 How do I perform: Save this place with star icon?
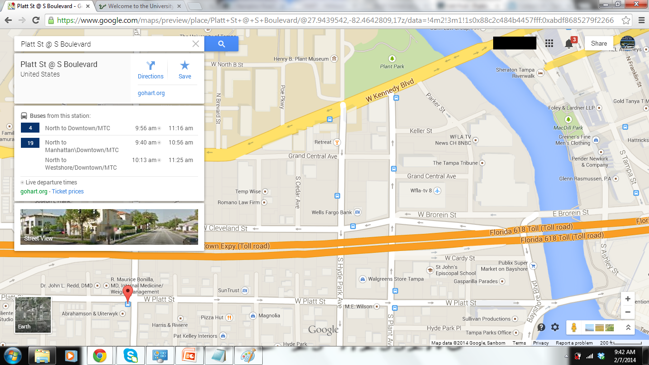(x=185, y=70)
